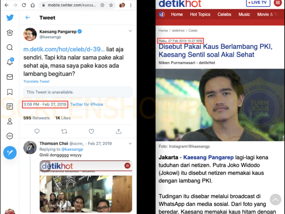Open the m.detik.com link in tweet

pyautogui.click(x=64, y=49)
